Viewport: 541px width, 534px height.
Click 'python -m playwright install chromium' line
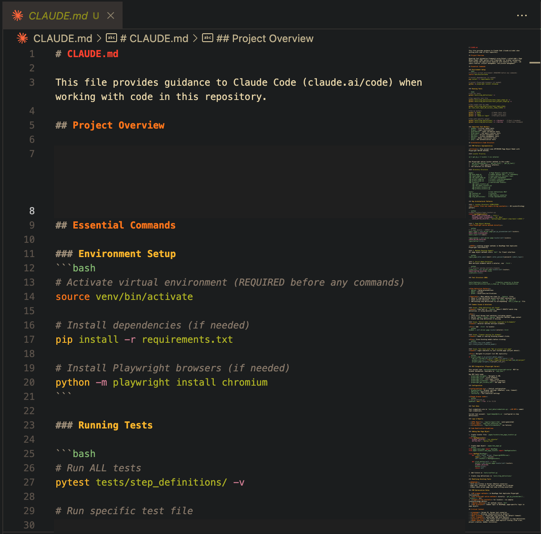[161, 382]
